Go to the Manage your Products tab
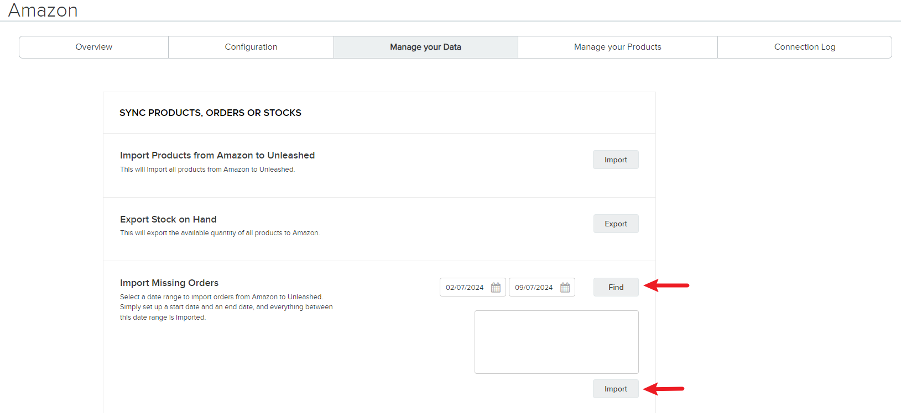 (618, 47)
